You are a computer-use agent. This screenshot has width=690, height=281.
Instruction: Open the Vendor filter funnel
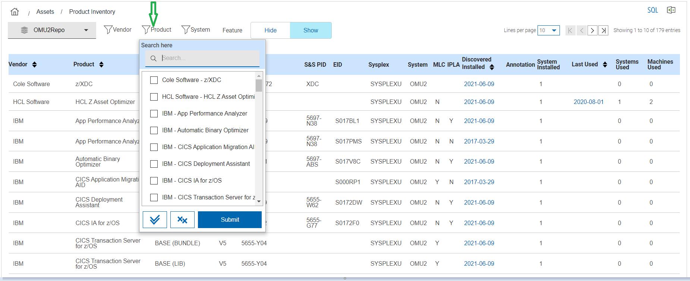pyautogui.click(x=108, y=30)
